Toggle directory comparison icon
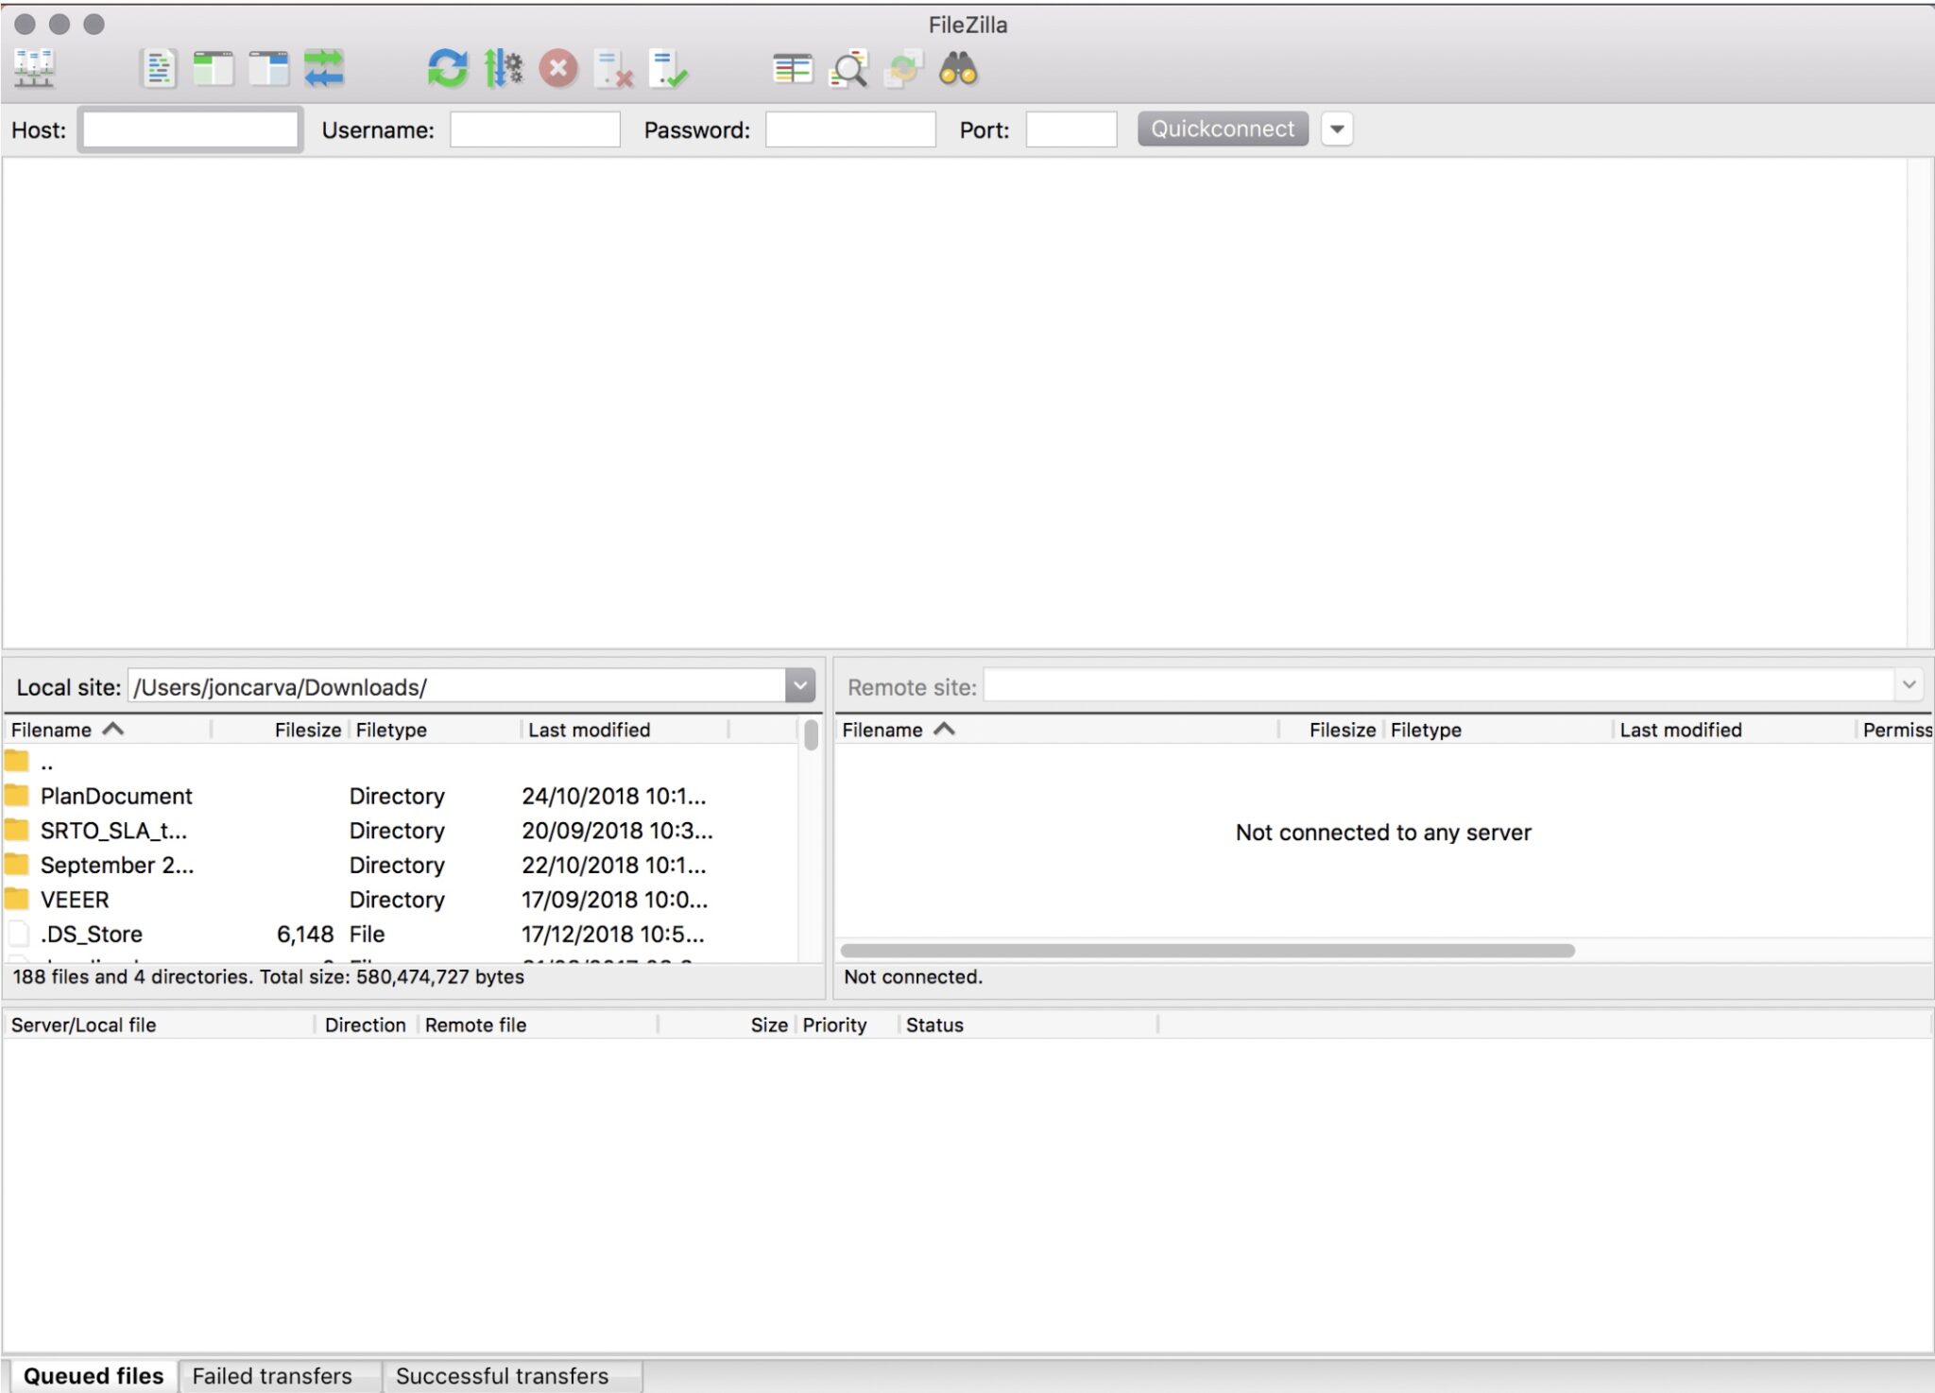 [x=848, y=70]
